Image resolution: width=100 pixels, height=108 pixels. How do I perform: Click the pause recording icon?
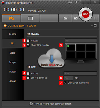click(95, 18)
